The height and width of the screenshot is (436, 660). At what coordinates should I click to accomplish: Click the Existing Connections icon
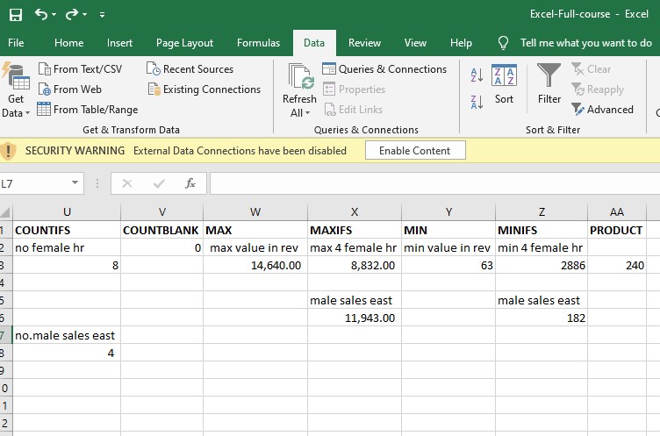[154, 89]
